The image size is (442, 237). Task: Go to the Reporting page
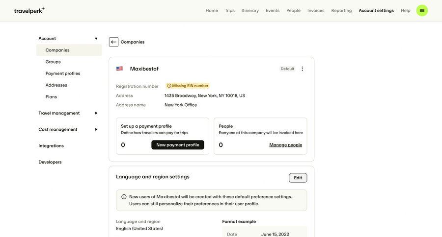(341, 10)
